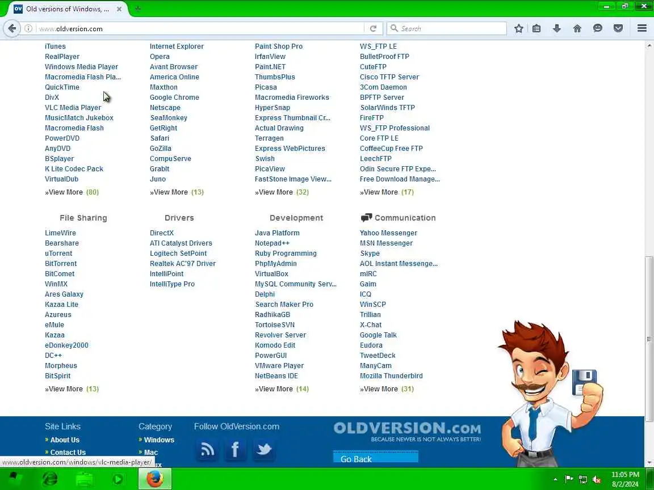
Task: Open the Realtek AC'97 Driver link
Action: click(183, 263)
